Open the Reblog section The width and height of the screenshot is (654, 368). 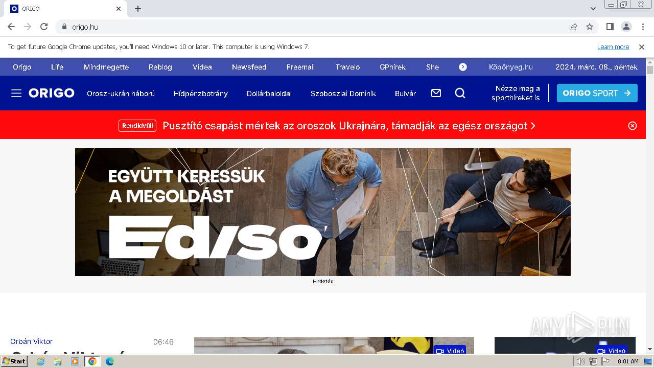pos(160,67)
